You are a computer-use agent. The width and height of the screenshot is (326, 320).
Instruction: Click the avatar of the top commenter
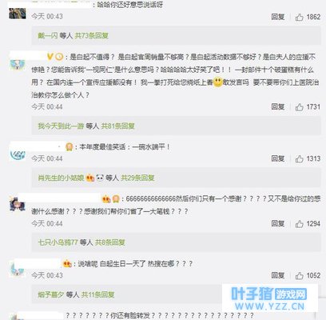pos(18,14)
